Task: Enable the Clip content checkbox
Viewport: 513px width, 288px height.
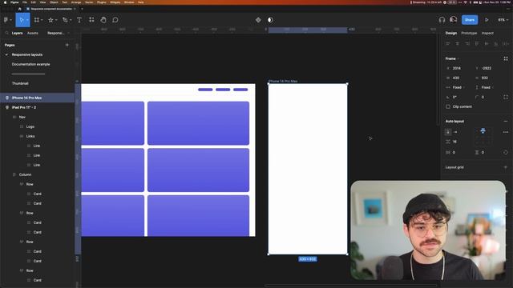Action: 448,106
